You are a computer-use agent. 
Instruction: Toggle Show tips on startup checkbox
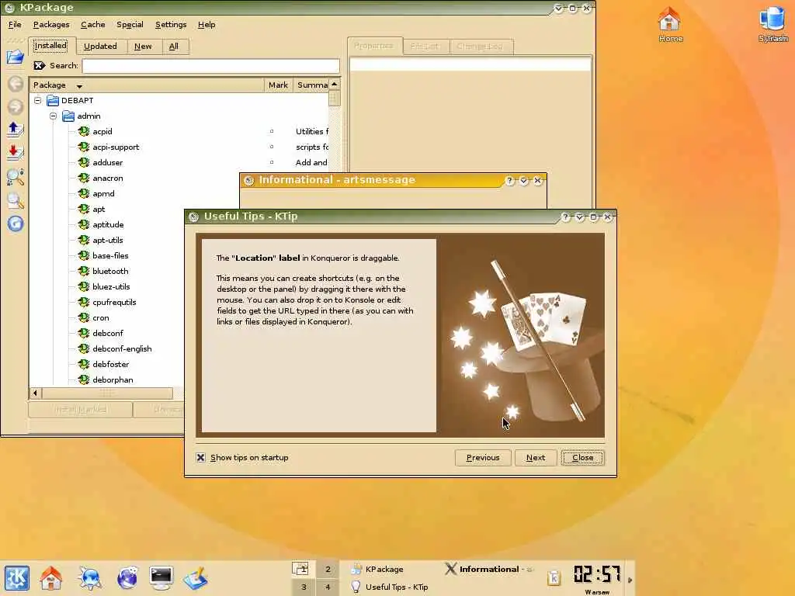(x=201, y=458)
